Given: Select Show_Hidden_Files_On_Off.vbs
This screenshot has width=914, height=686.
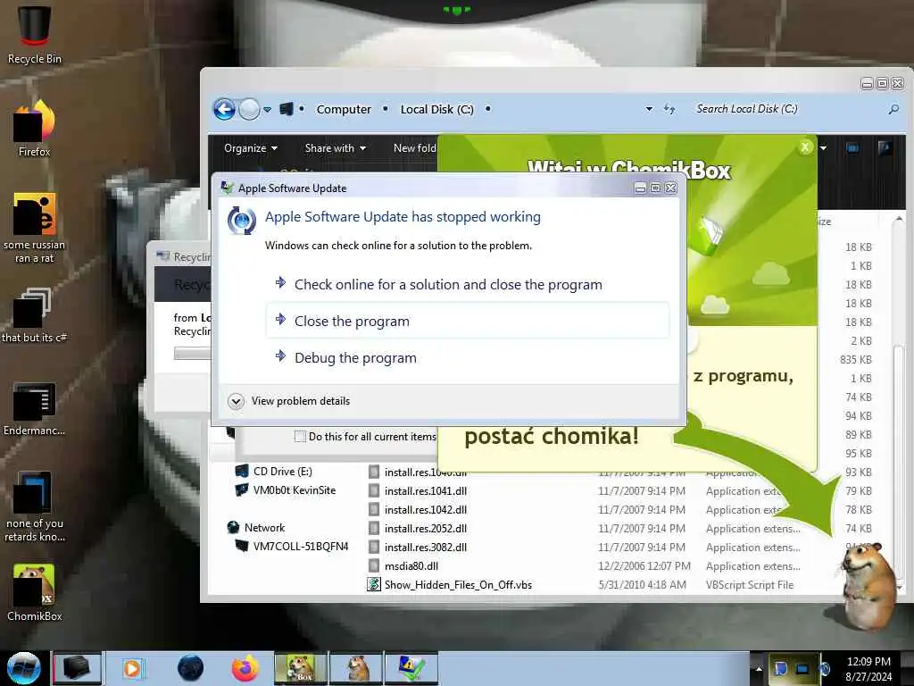Looking at the screenshot, I should pyautogui.click(x=450, y=584).
